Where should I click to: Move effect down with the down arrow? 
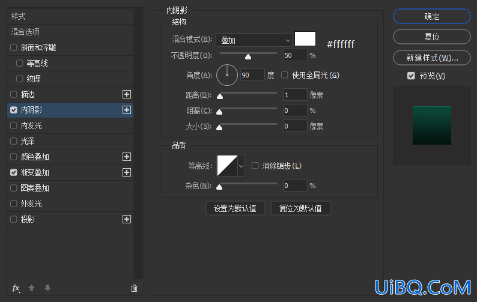click(47, 288)
